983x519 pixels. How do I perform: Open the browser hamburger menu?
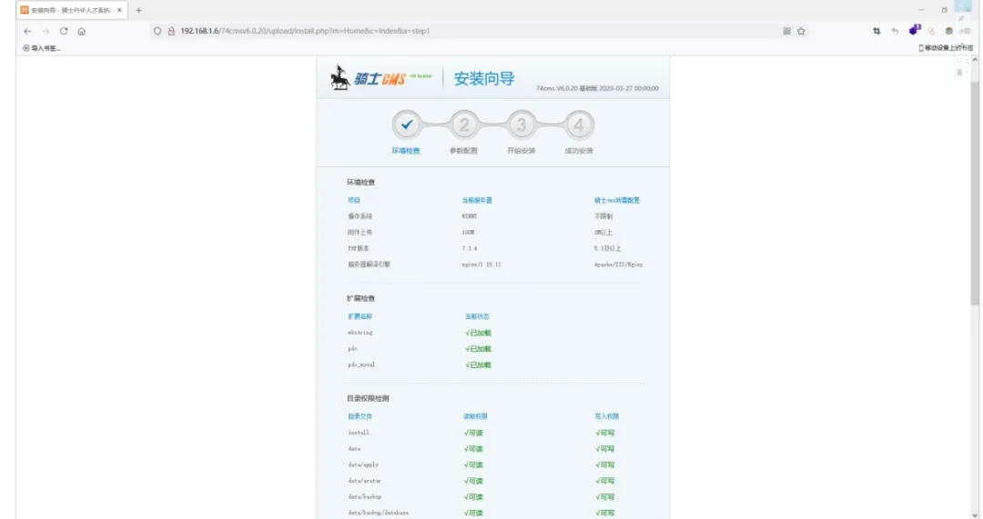[965, 31]
